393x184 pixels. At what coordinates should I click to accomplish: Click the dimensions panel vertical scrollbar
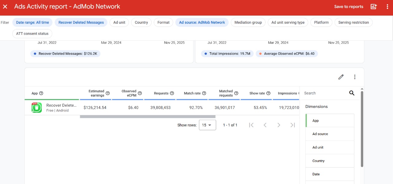(x=362, y=128)
